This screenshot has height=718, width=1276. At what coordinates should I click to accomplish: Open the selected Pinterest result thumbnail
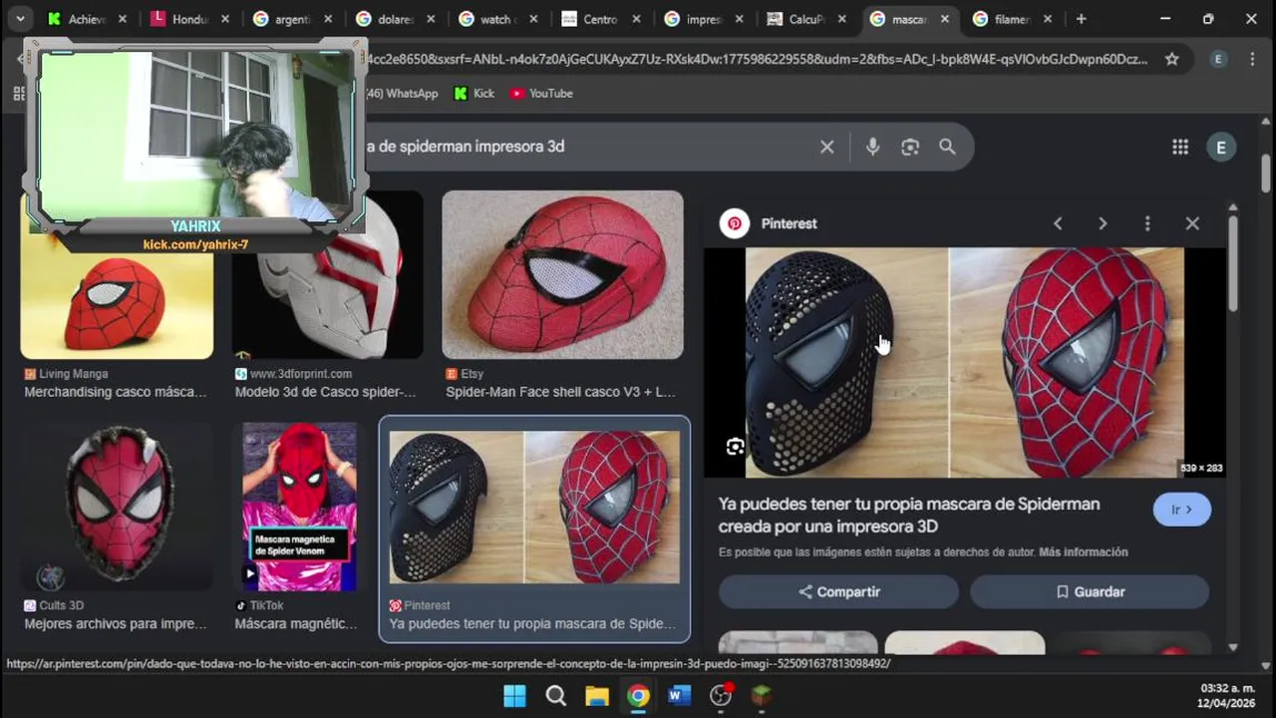coord(534,507)
